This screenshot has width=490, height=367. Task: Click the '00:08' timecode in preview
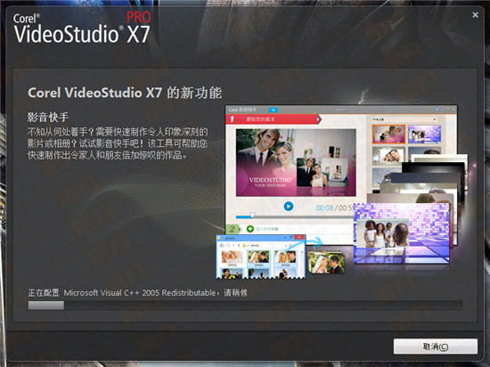tap(324, 208)
